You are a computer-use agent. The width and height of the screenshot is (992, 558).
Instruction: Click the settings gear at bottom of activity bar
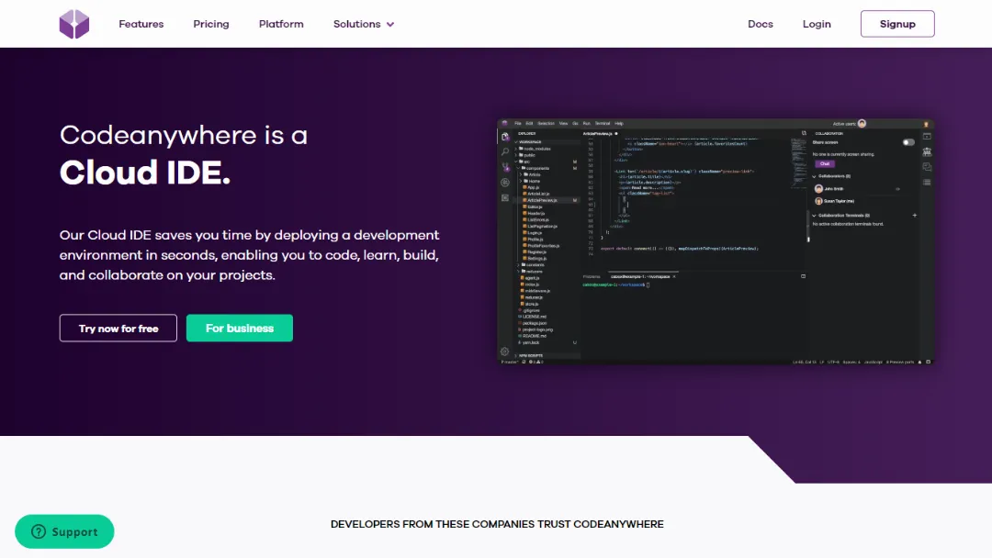(503, 352)
